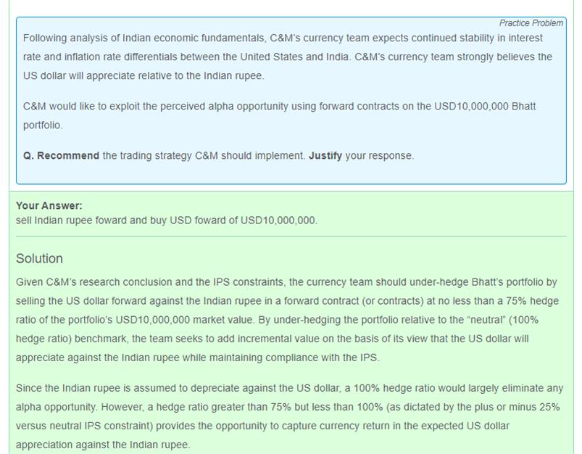This screenshot has height=454, width=582.
Task: Click the divider line below the answer
Action: point(291,236)
